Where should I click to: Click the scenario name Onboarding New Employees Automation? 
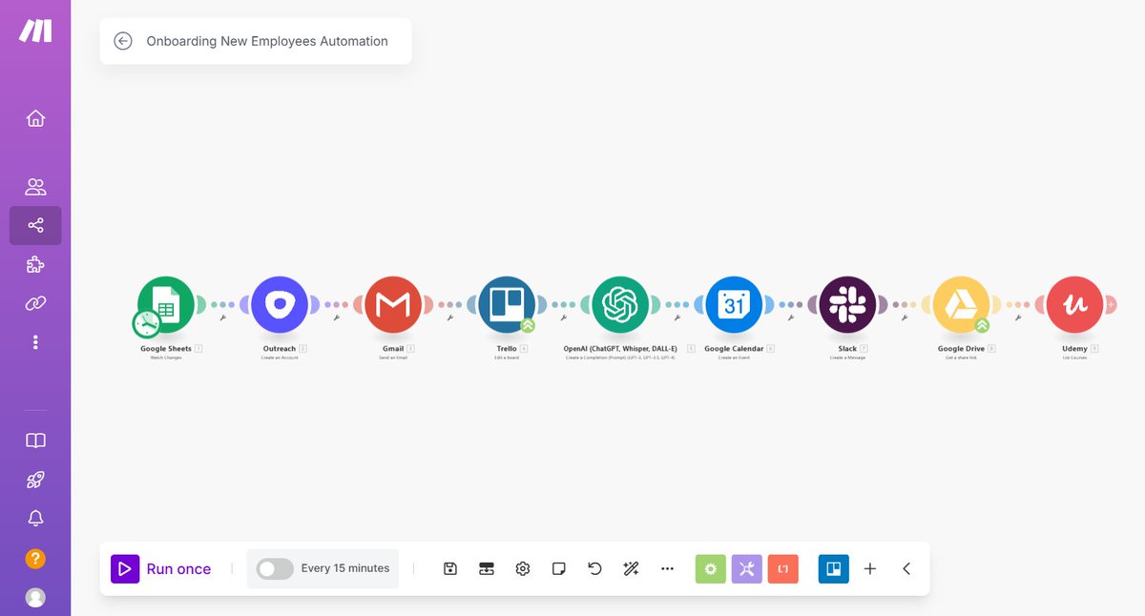tap(266, 41)
